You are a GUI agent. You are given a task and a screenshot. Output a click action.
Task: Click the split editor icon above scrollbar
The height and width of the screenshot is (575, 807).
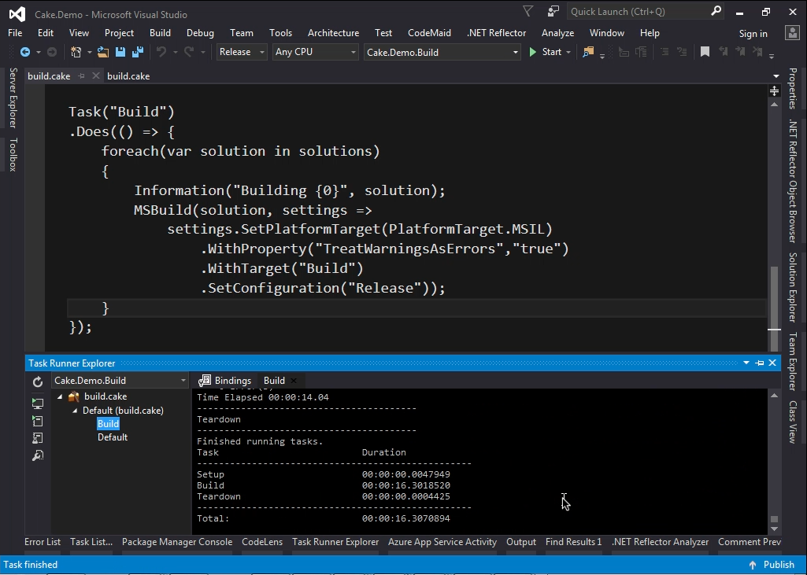coord(774,91)
